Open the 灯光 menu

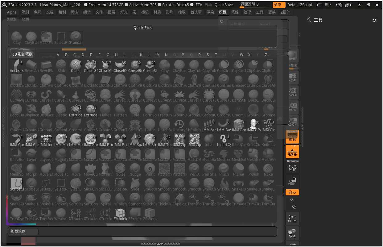[x=124, y=12]
